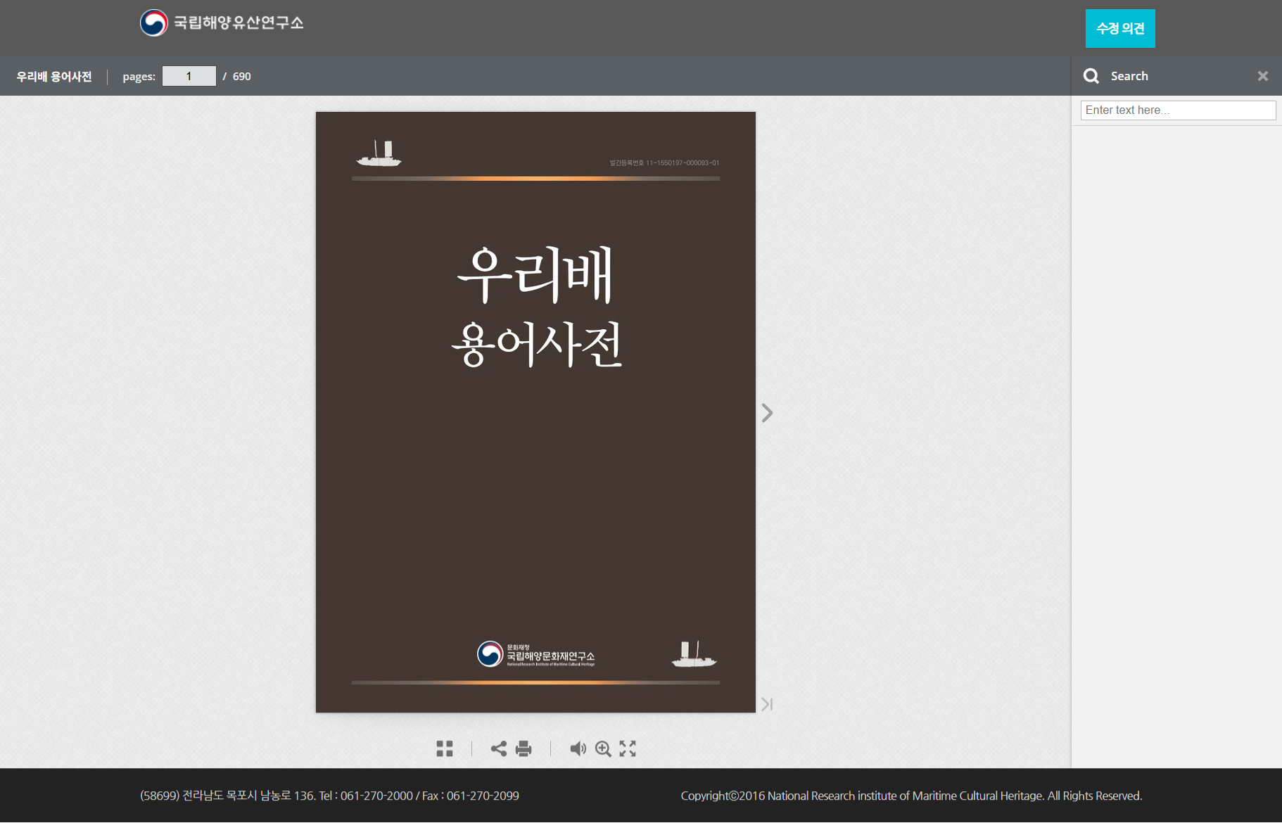Viewport: 1282px width, 823px height.
Task: Click the 국립해양문화재연구소 logo on the cover
Action: pyautogui.click(x=536, y=654)
